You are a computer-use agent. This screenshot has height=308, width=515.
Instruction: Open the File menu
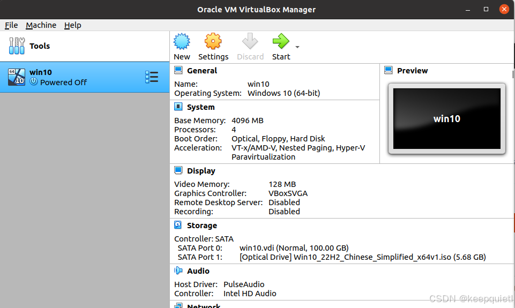pyautogui.click(x=11, y=25)
